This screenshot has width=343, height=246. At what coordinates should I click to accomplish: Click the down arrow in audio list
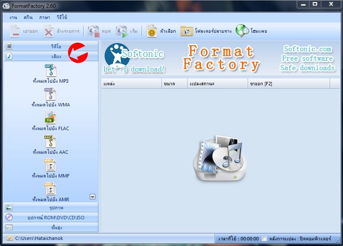click(92, 197)
